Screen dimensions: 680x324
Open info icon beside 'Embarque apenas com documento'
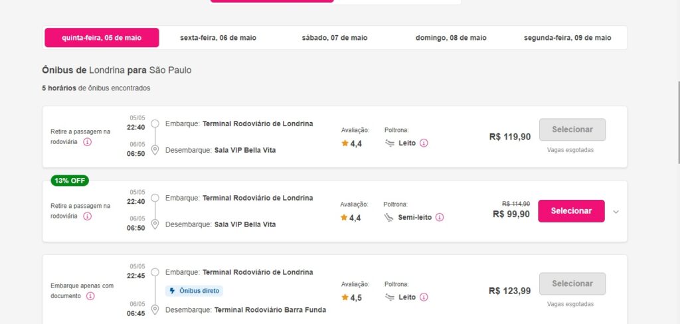(x=90, y=296)
